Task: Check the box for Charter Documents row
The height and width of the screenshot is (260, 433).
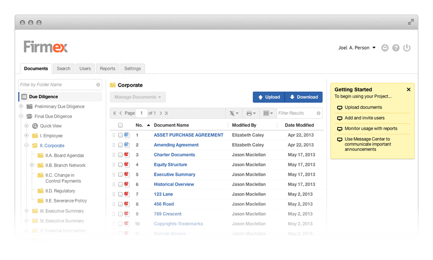Action: 120,155
